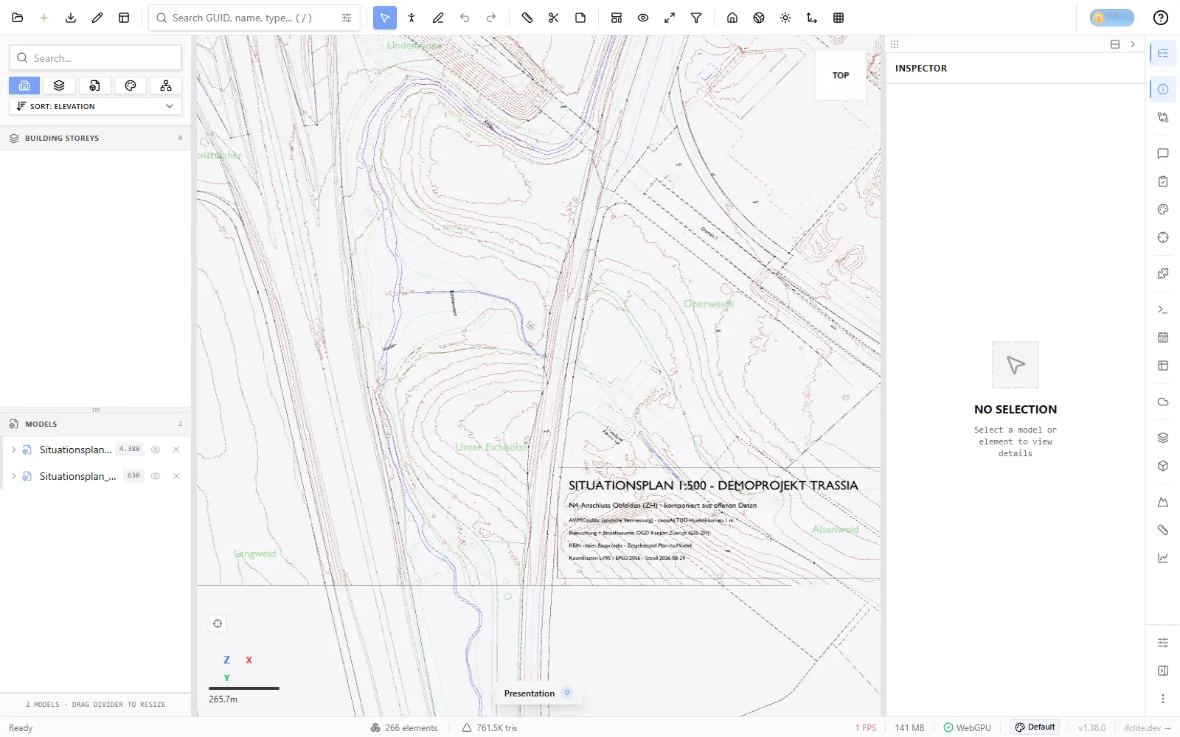Toggle the light/dark theme switch
1180x737 pixels.
pyautogui.click(x=1112, y=18)
